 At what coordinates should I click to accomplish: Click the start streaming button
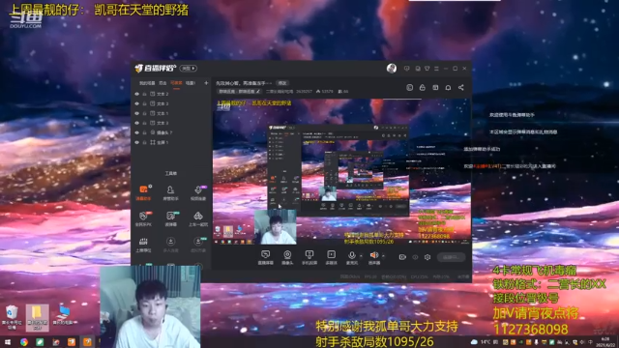(451, 257)
